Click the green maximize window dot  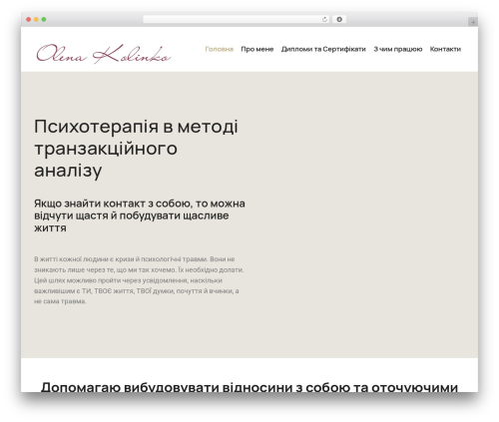[x=44, y=20]
